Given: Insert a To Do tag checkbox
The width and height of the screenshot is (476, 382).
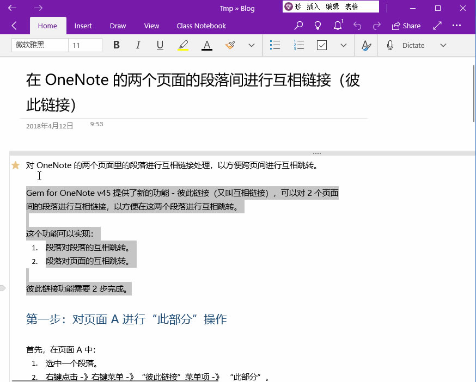Looking at the screenshot, I should click(321, 45).
